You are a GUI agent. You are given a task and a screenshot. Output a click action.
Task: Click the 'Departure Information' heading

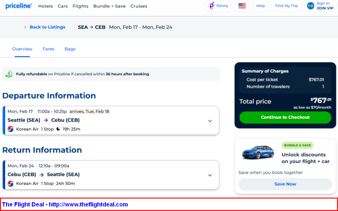pos(49,95)
